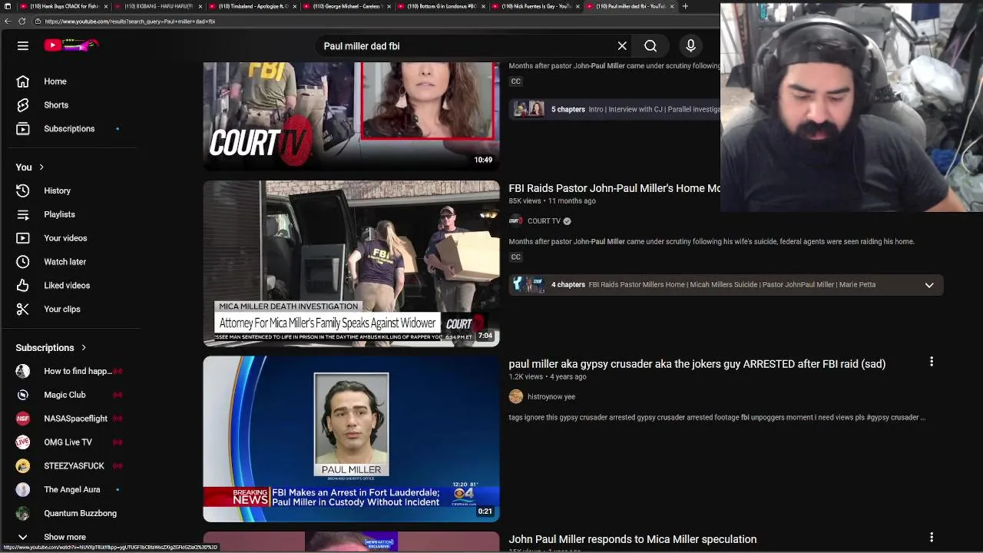
Task: Click the magnifier search button
Action: (650, 46)
